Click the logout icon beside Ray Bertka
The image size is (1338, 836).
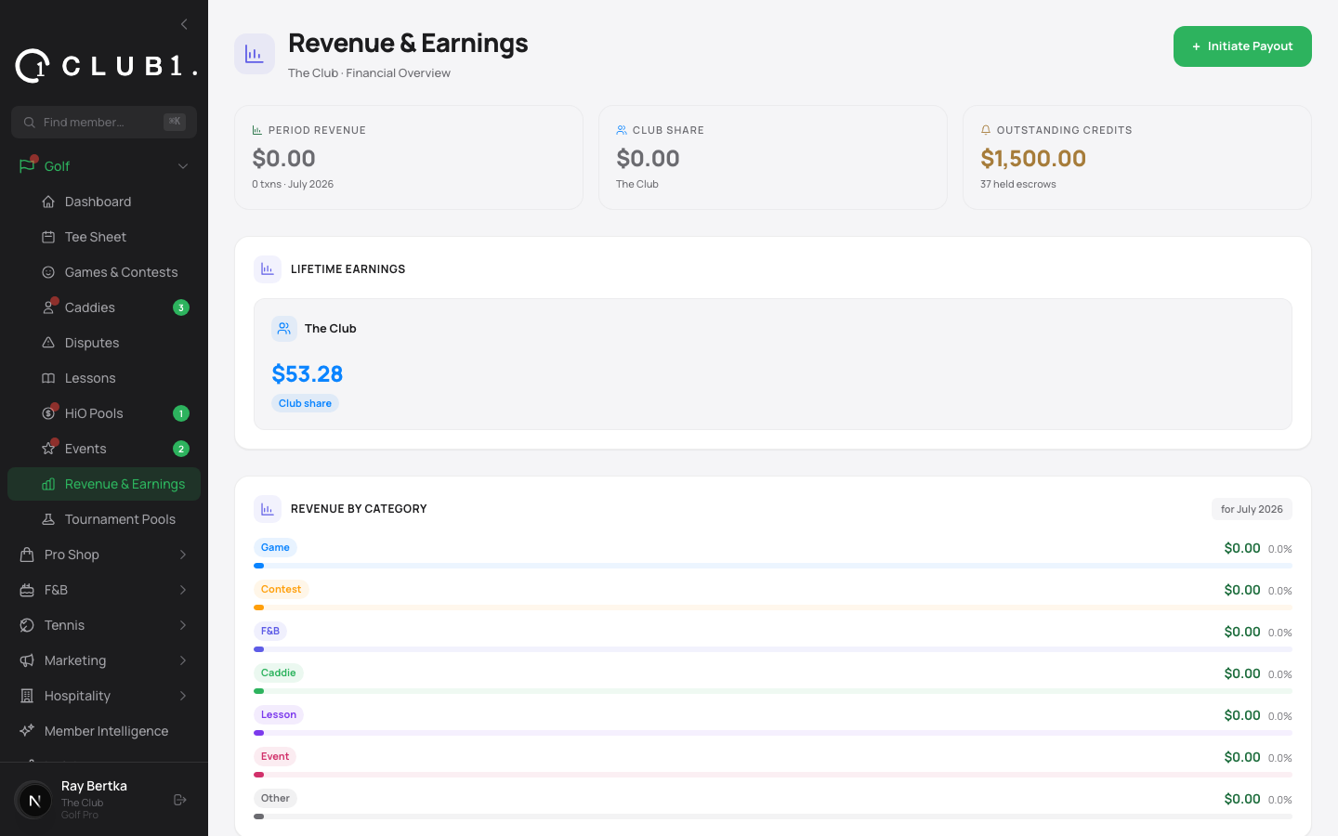click(180, 800)
